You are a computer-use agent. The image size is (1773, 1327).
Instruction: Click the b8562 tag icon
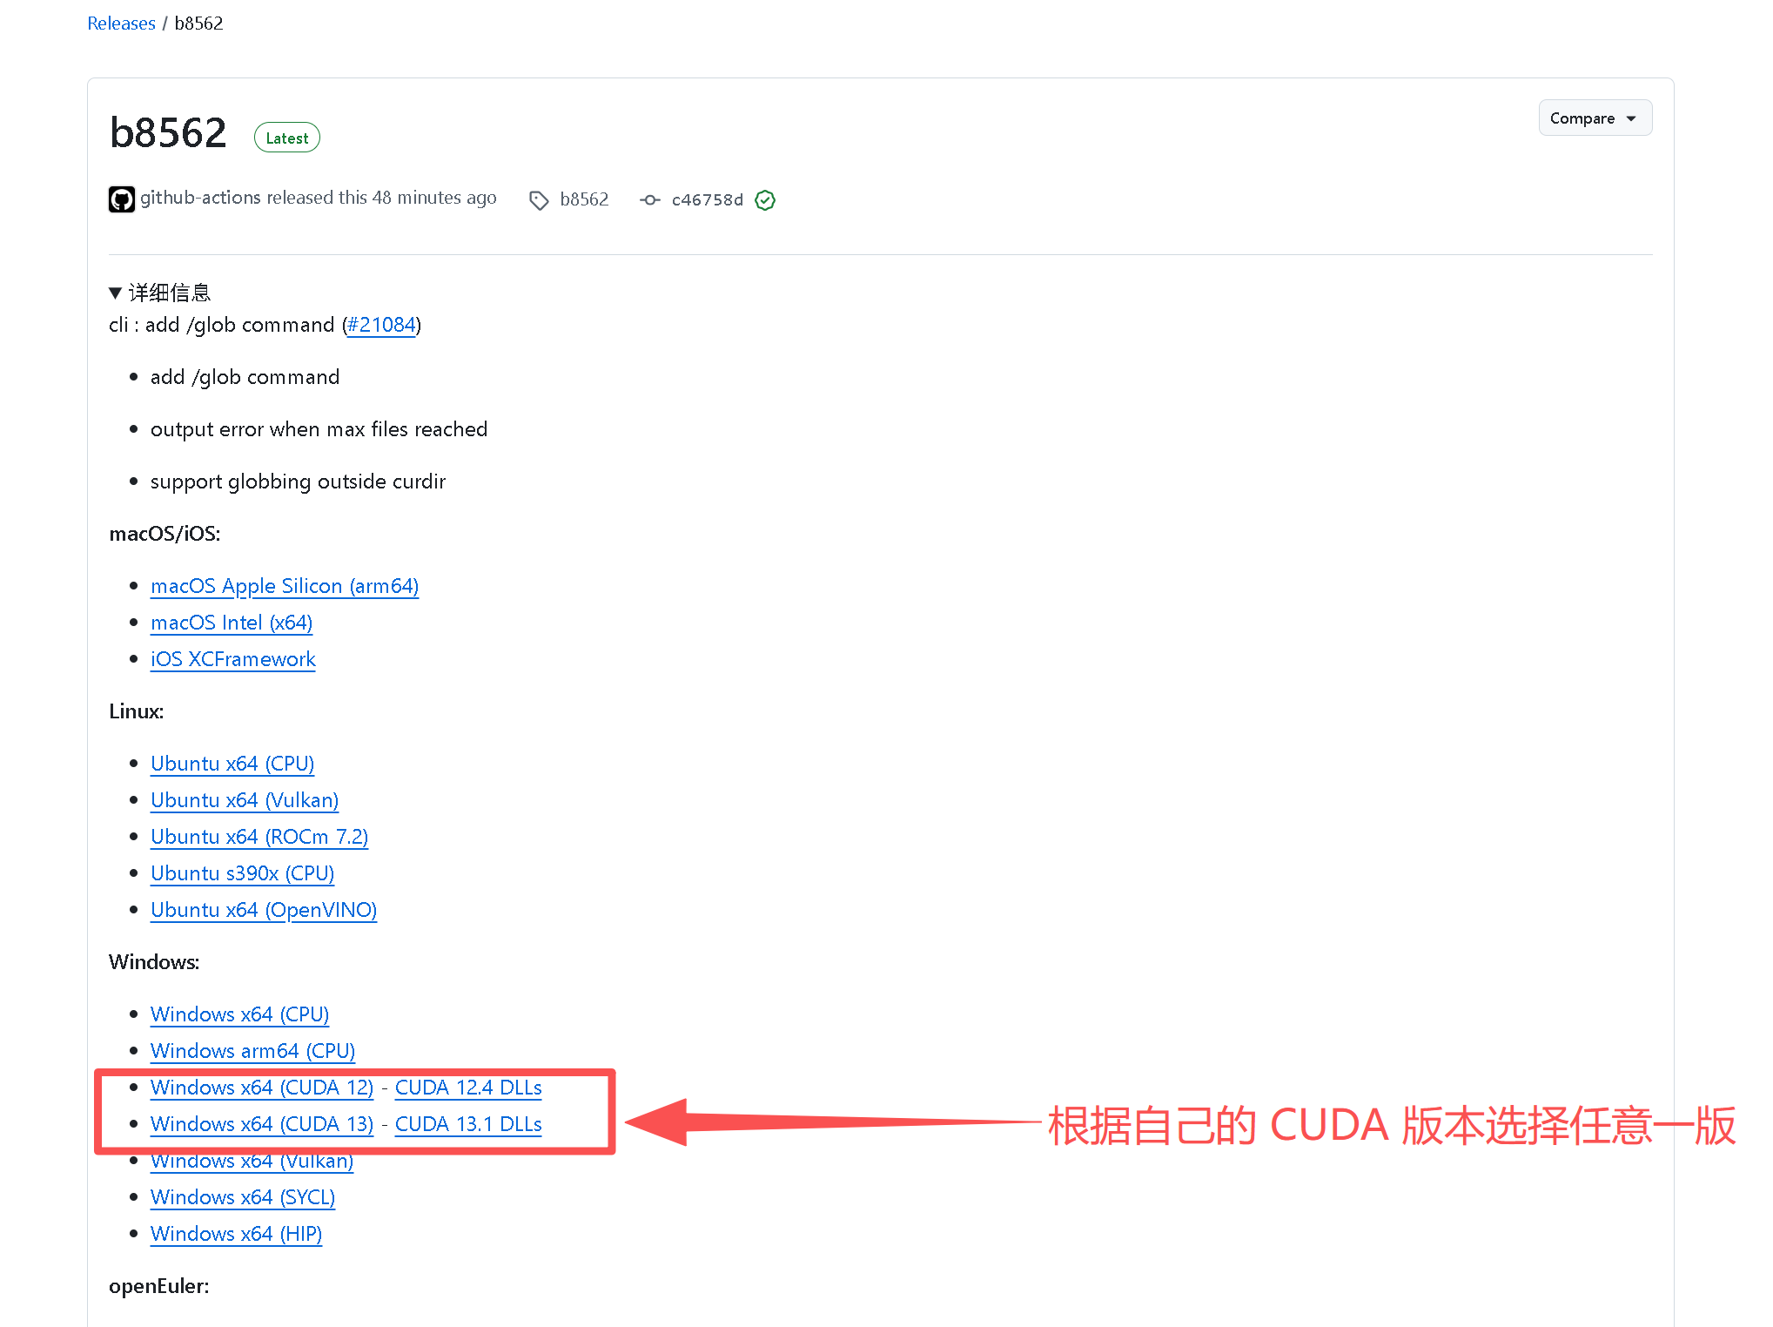point(539,200)
